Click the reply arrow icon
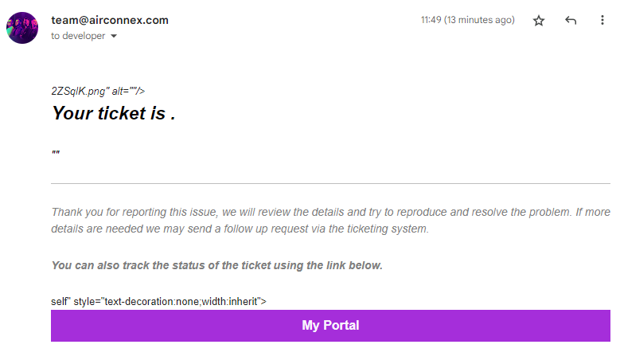The width and height of the screenshot is (620, 360). pos(571,20)
